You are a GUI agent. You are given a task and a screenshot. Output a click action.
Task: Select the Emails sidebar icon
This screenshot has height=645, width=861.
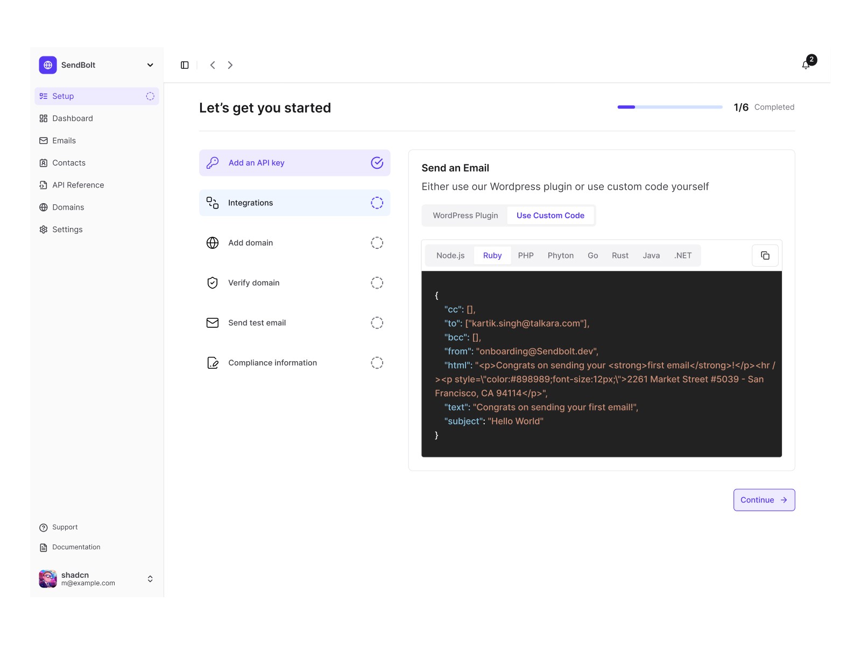pyautogui.click(x=44, y=140)
